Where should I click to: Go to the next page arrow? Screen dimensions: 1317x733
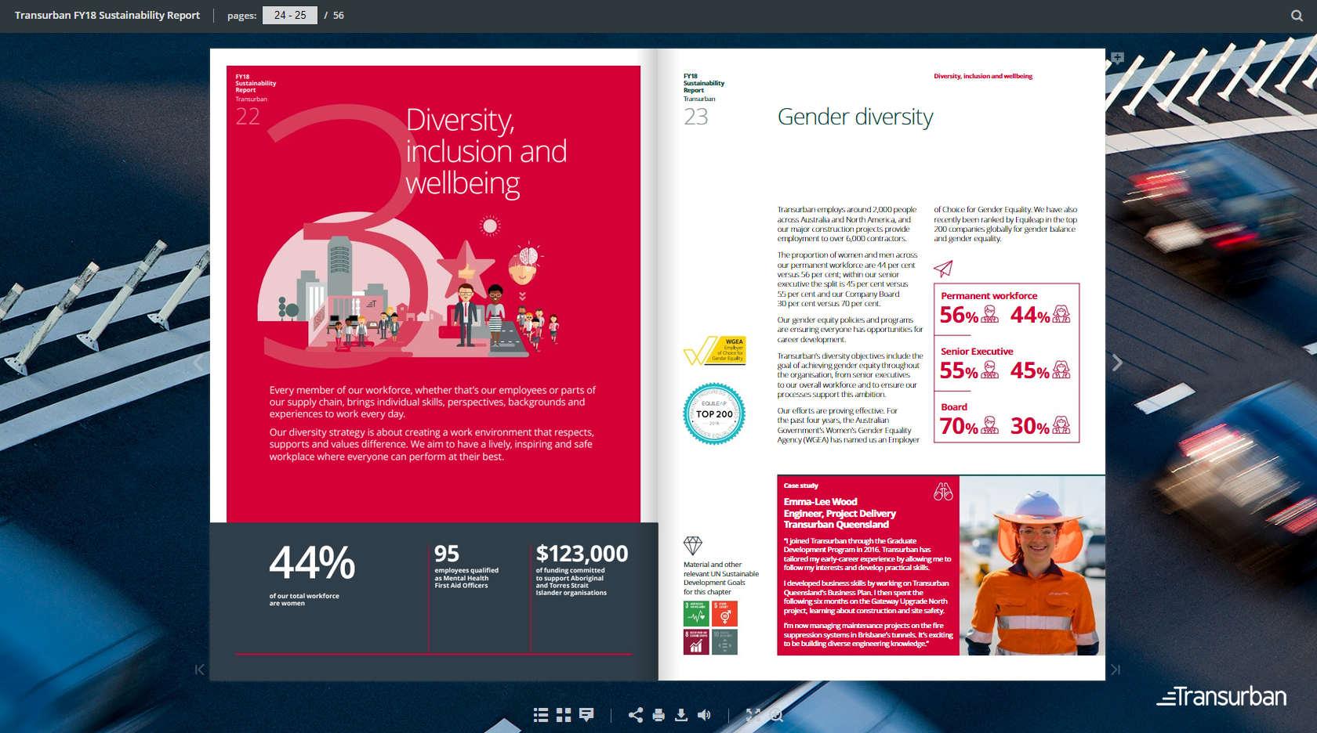(1117, 363)
